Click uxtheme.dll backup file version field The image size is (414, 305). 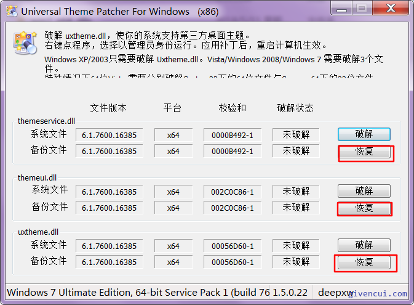tap(109, 262)
